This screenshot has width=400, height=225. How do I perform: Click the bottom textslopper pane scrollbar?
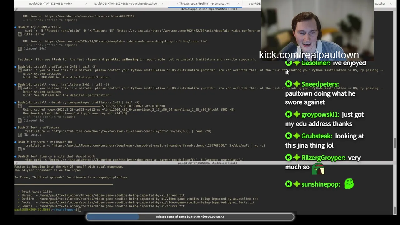(395, 210)
